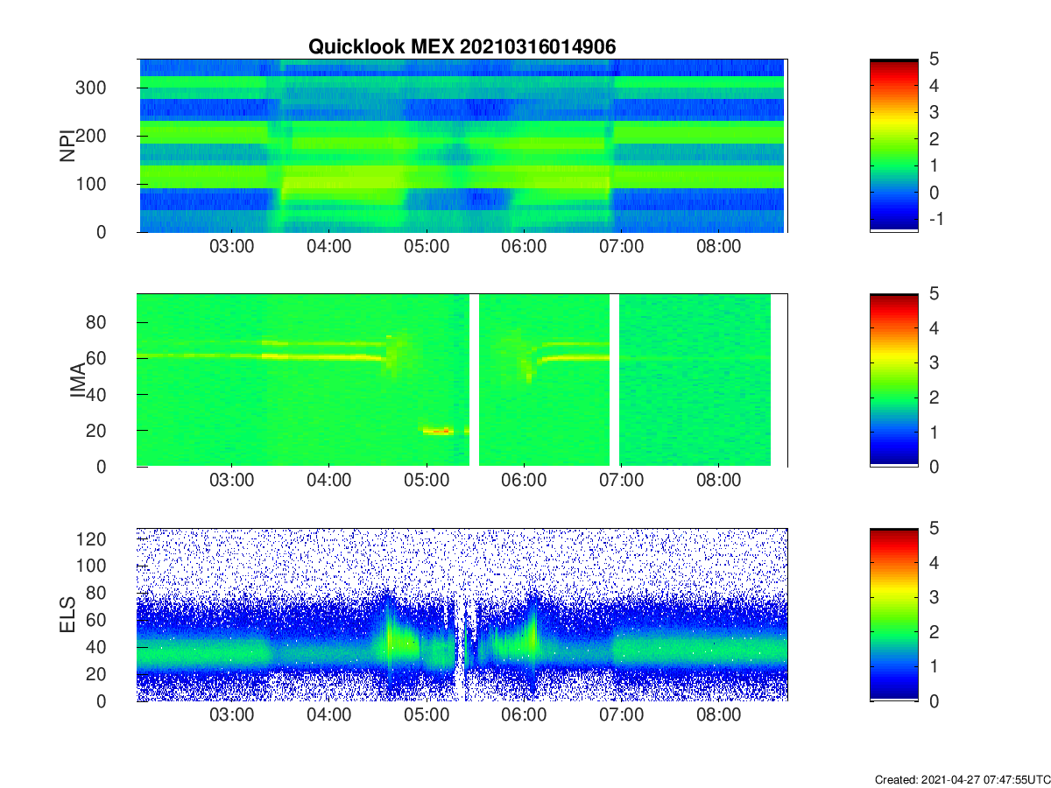Viewport: 1051px width, 788px height.
Task: Click the ELS spectrogram plot area
Action: pyautogui.click(x=462, y=615)
